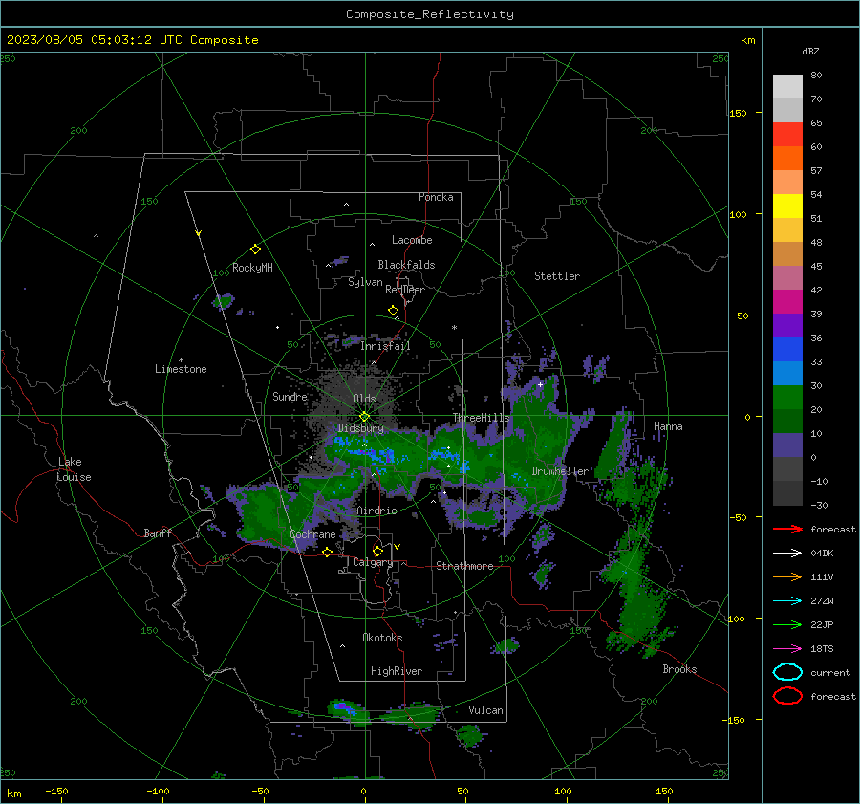
Task: Click the Lake Louise label
Action: click(x=74, y=469)
